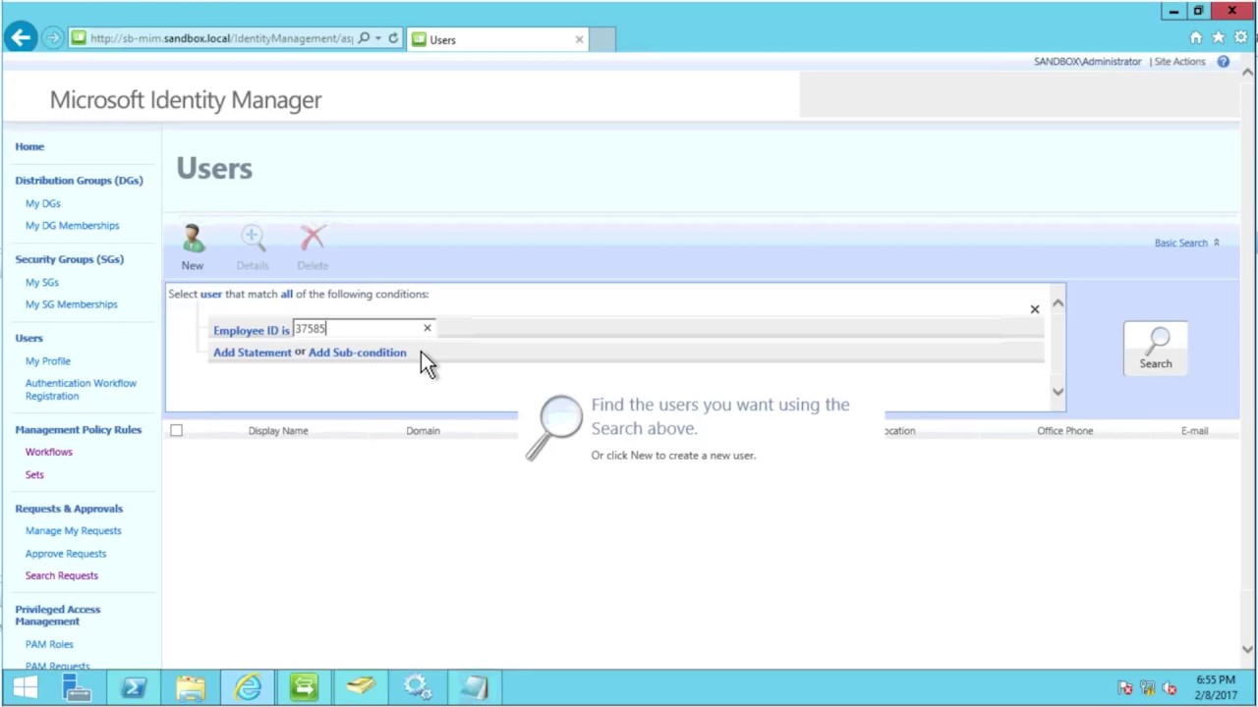This screenshot has height=707, width=1258.
Task: Click Add Statement link
Action: tap(253, 353)
